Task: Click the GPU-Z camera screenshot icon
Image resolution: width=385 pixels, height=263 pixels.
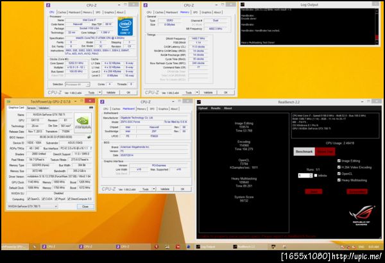Action: (91, 108)
